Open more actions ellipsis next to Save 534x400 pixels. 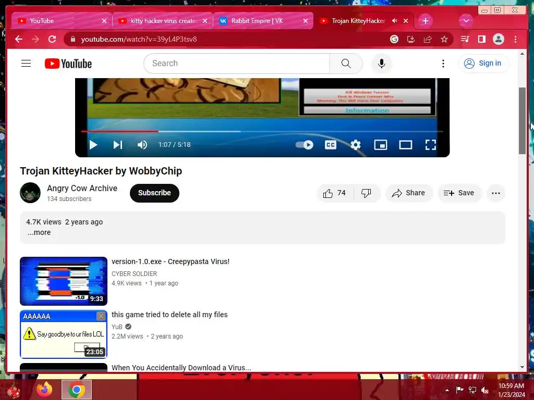click(495, 193)
